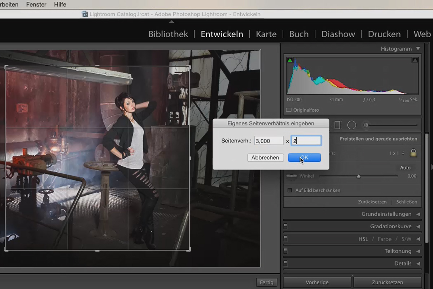Click the Winkel angle slider handle

[x=359, y=176]
